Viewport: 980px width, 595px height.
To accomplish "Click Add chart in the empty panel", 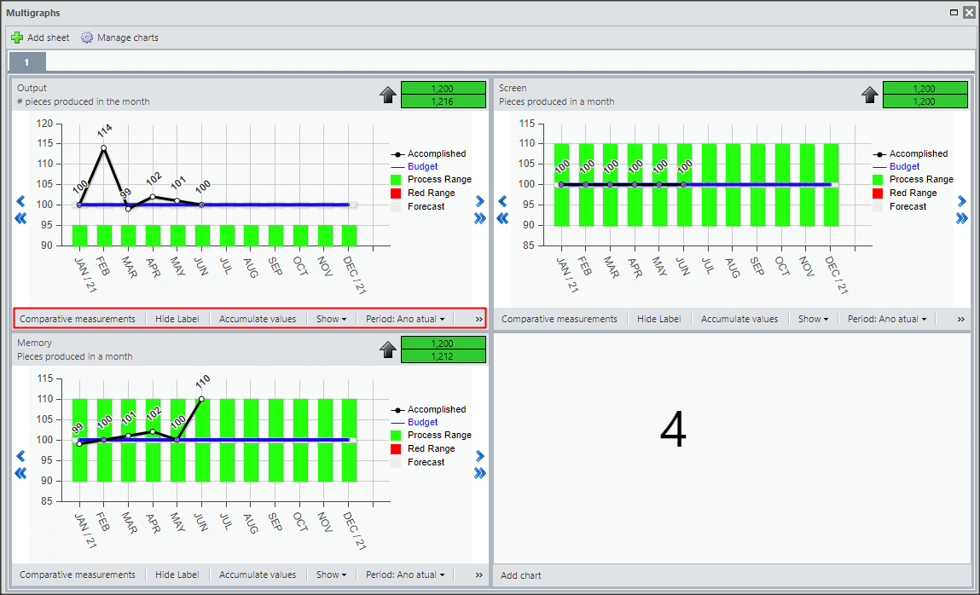I will click(520, 575).
